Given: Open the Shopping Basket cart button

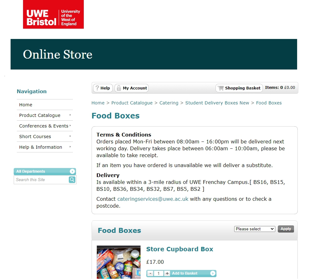Looking at the screenshot, I should coord(239,88).
